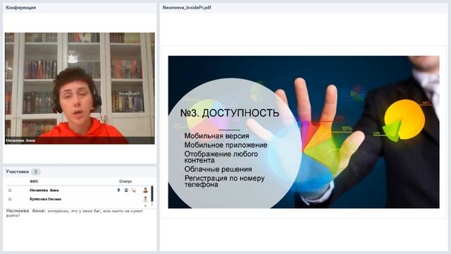Click the Участники panel header
The height and width of the screenshot is (254, 451).
coord(17,171)
